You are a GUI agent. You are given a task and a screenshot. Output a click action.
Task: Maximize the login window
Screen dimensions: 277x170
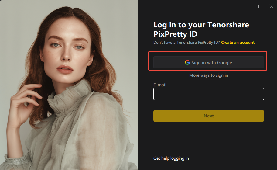point(257,6)
